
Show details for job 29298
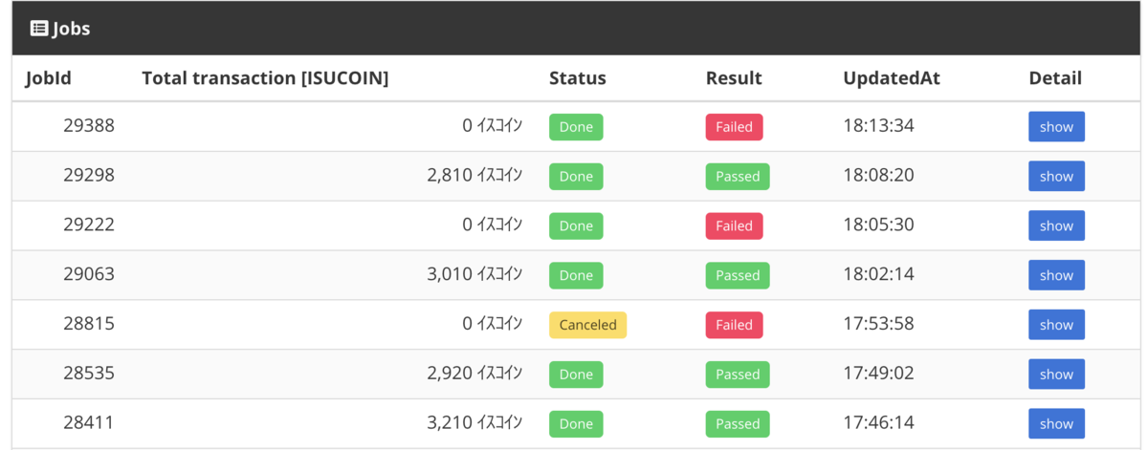click(x=1056, y=176)
